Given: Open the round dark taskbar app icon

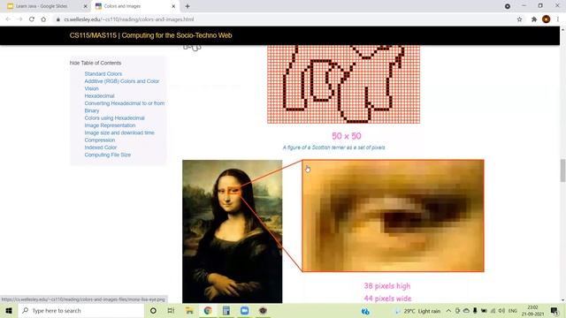Looking at the screenshot, I should pos(263,310).
